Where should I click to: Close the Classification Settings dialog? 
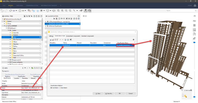pos(135,32)
